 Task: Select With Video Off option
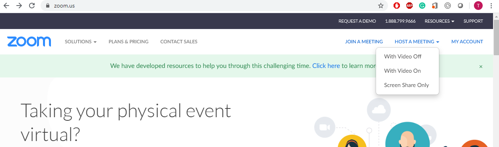pyautogui.click(x=403, y=56)
